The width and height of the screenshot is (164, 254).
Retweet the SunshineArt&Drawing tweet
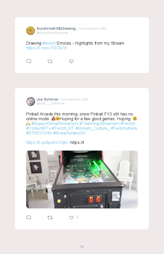tap(50, 61)
